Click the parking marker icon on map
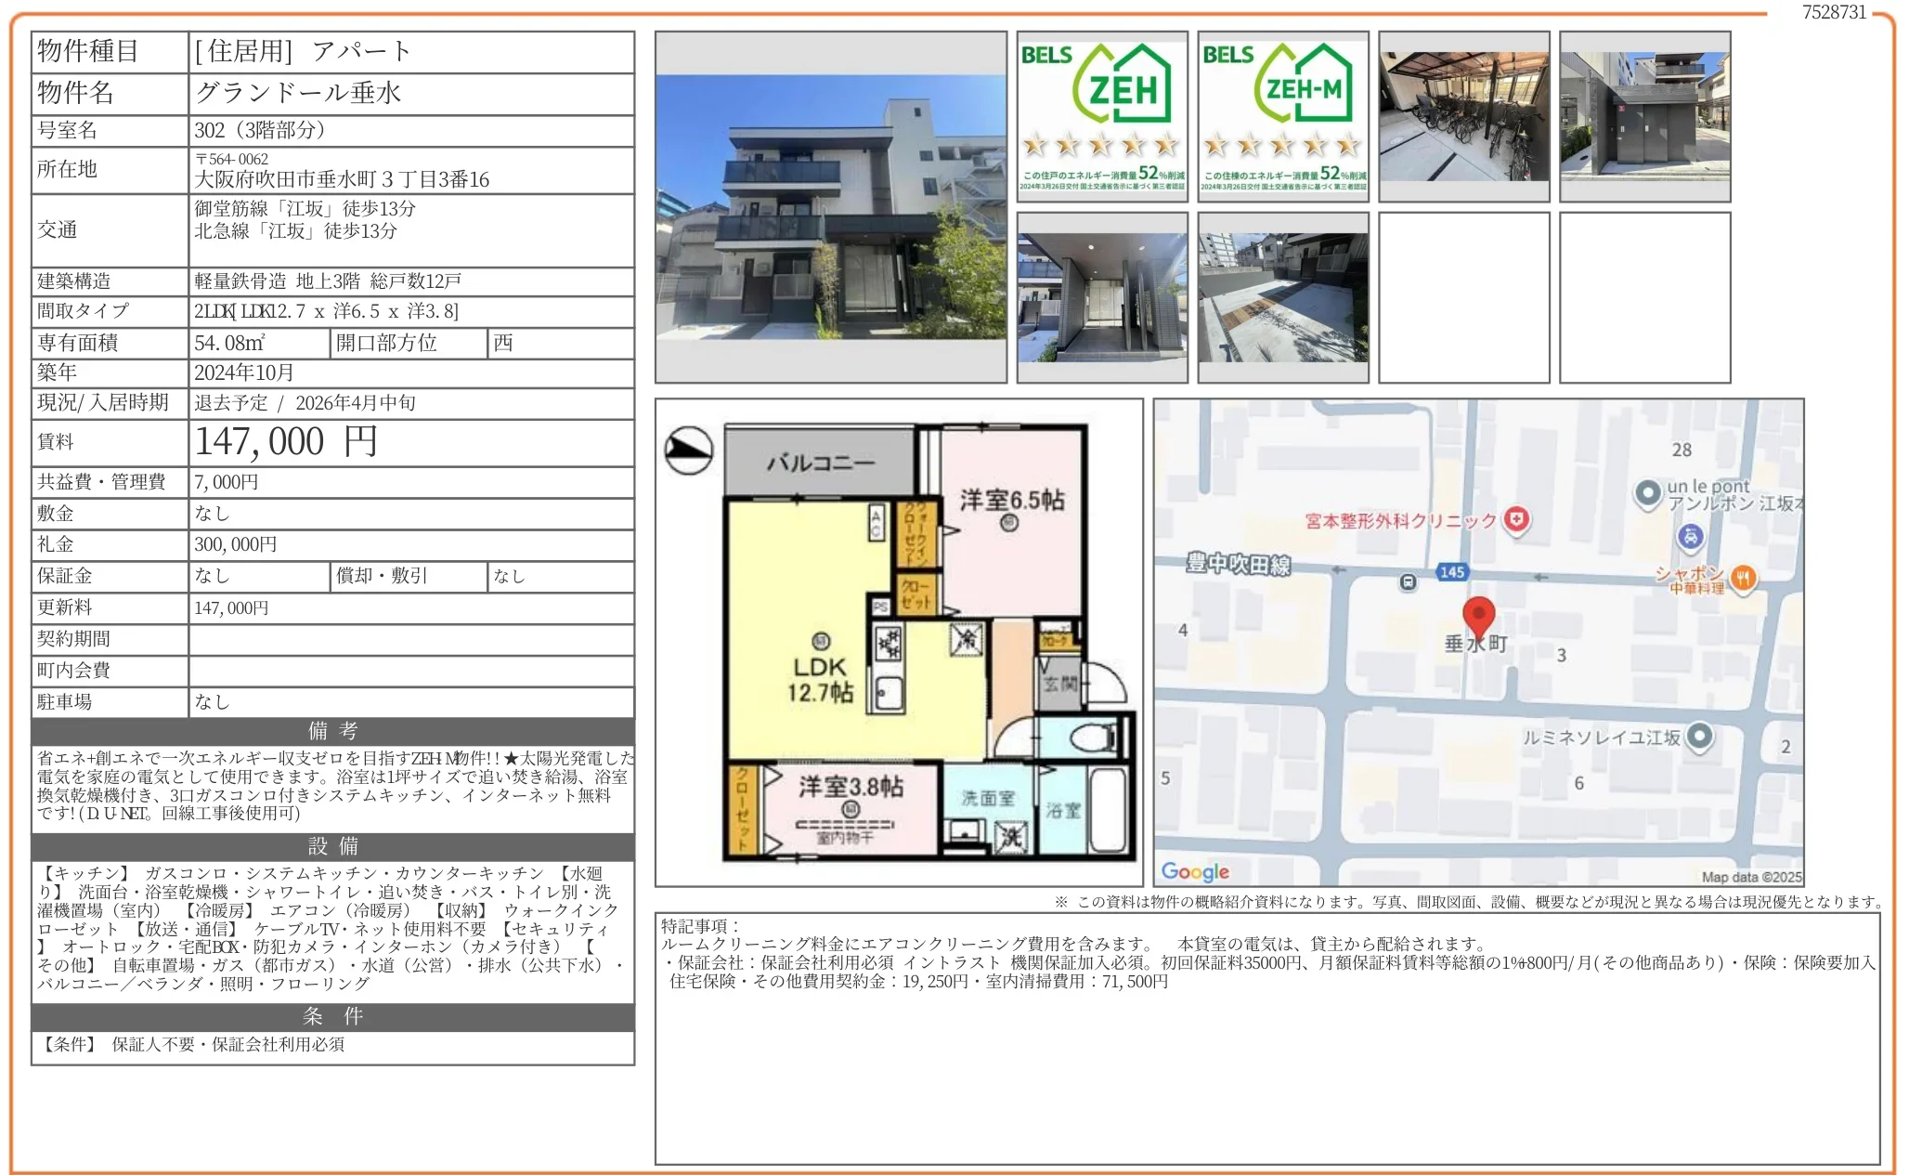1909x1175 pixels. tap(1690, 536)
